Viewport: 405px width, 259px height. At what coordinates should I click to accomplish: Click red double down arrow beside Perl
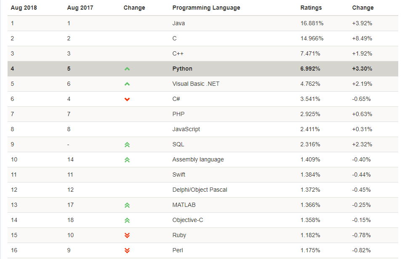point(127,251)
